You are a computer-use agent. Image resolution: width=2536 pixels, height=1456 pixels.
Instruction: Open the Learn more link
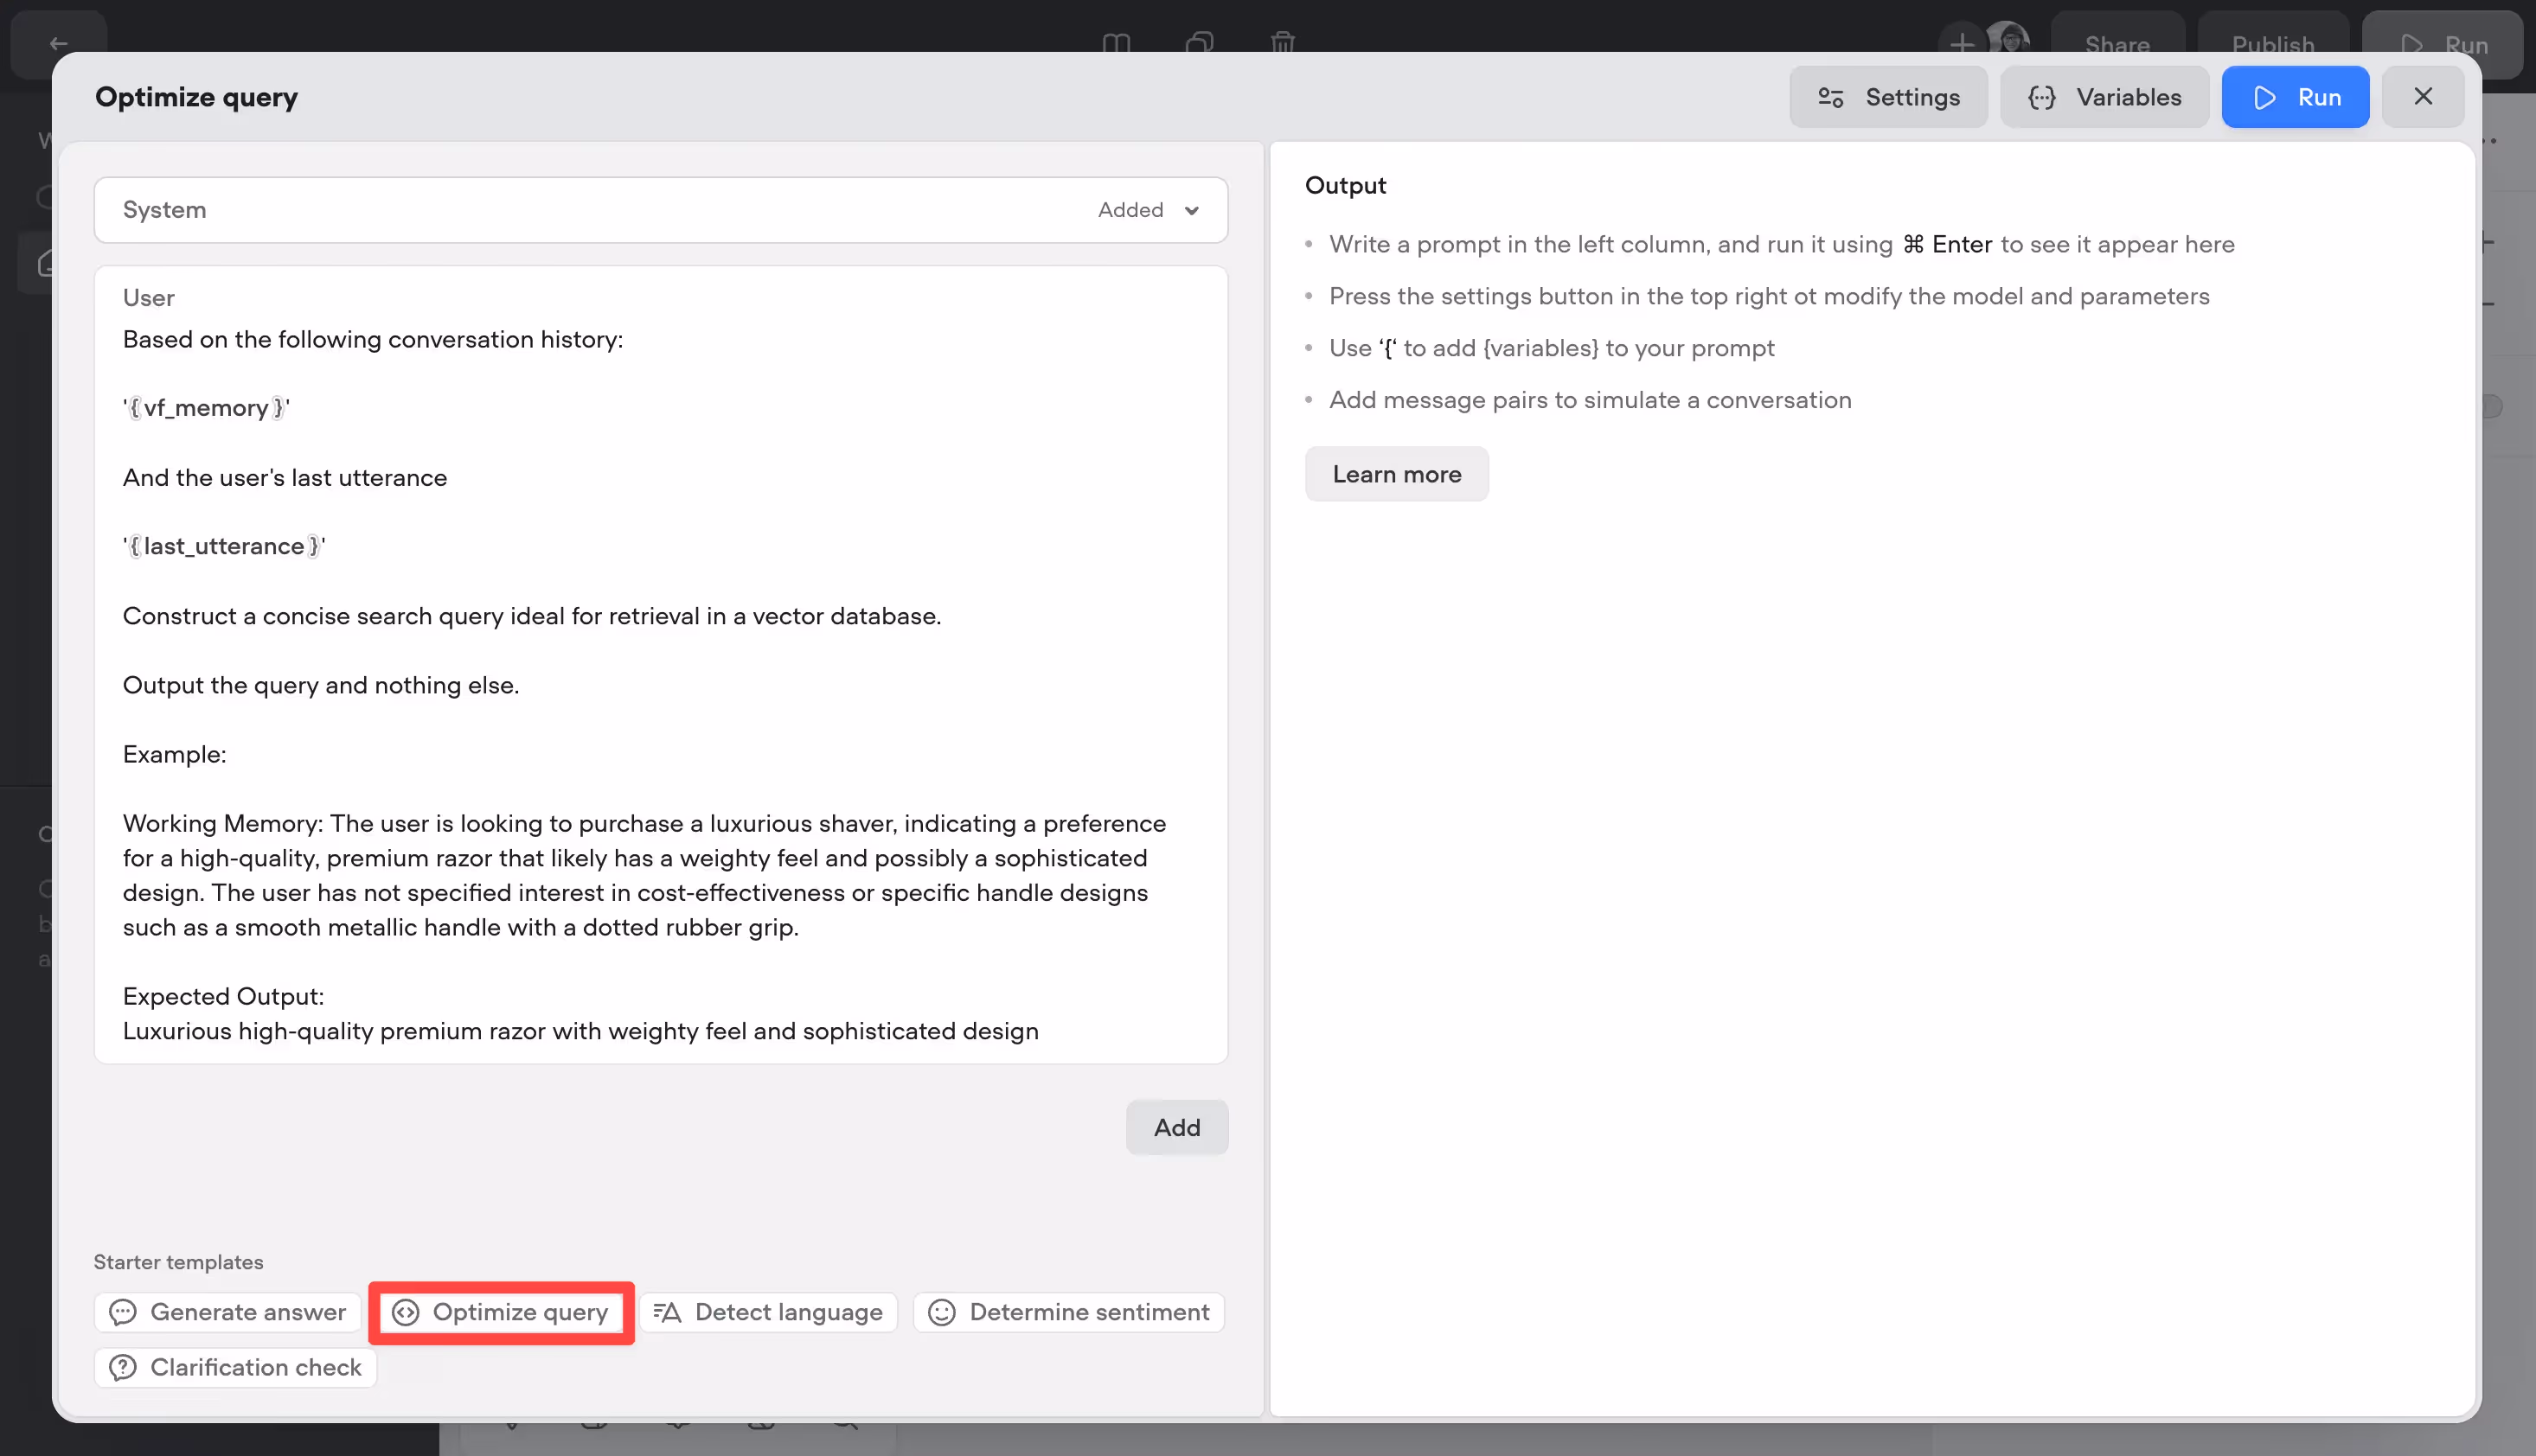pos(1397,474)
